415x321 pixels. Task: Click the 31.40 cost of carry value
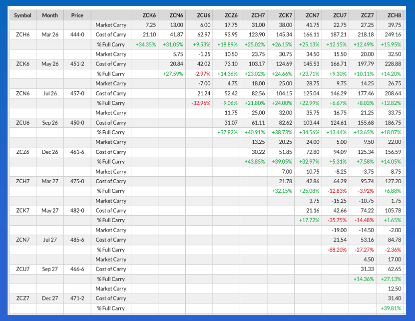[395, 298]
